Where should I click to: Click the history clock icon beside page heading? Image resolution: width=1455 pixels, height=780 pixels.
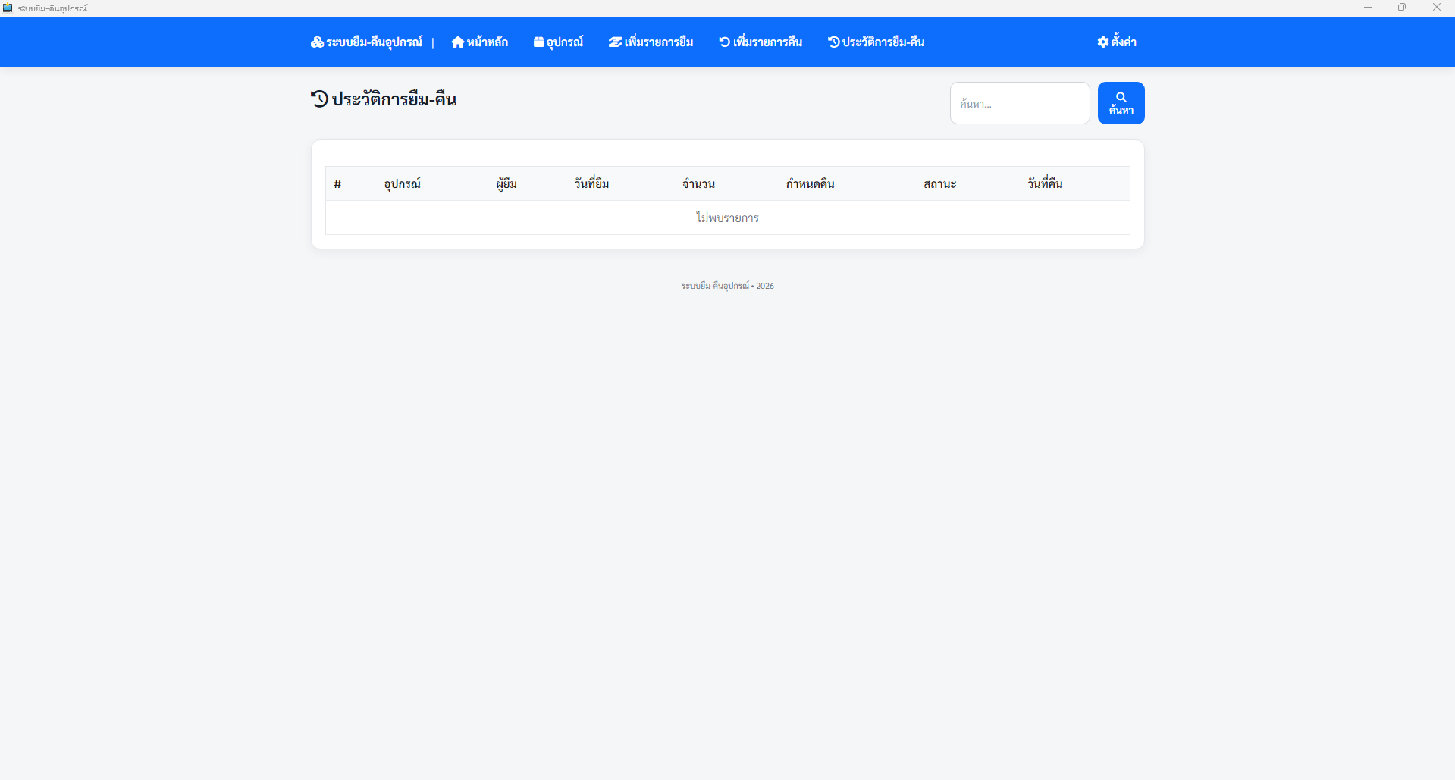[320, 99]
